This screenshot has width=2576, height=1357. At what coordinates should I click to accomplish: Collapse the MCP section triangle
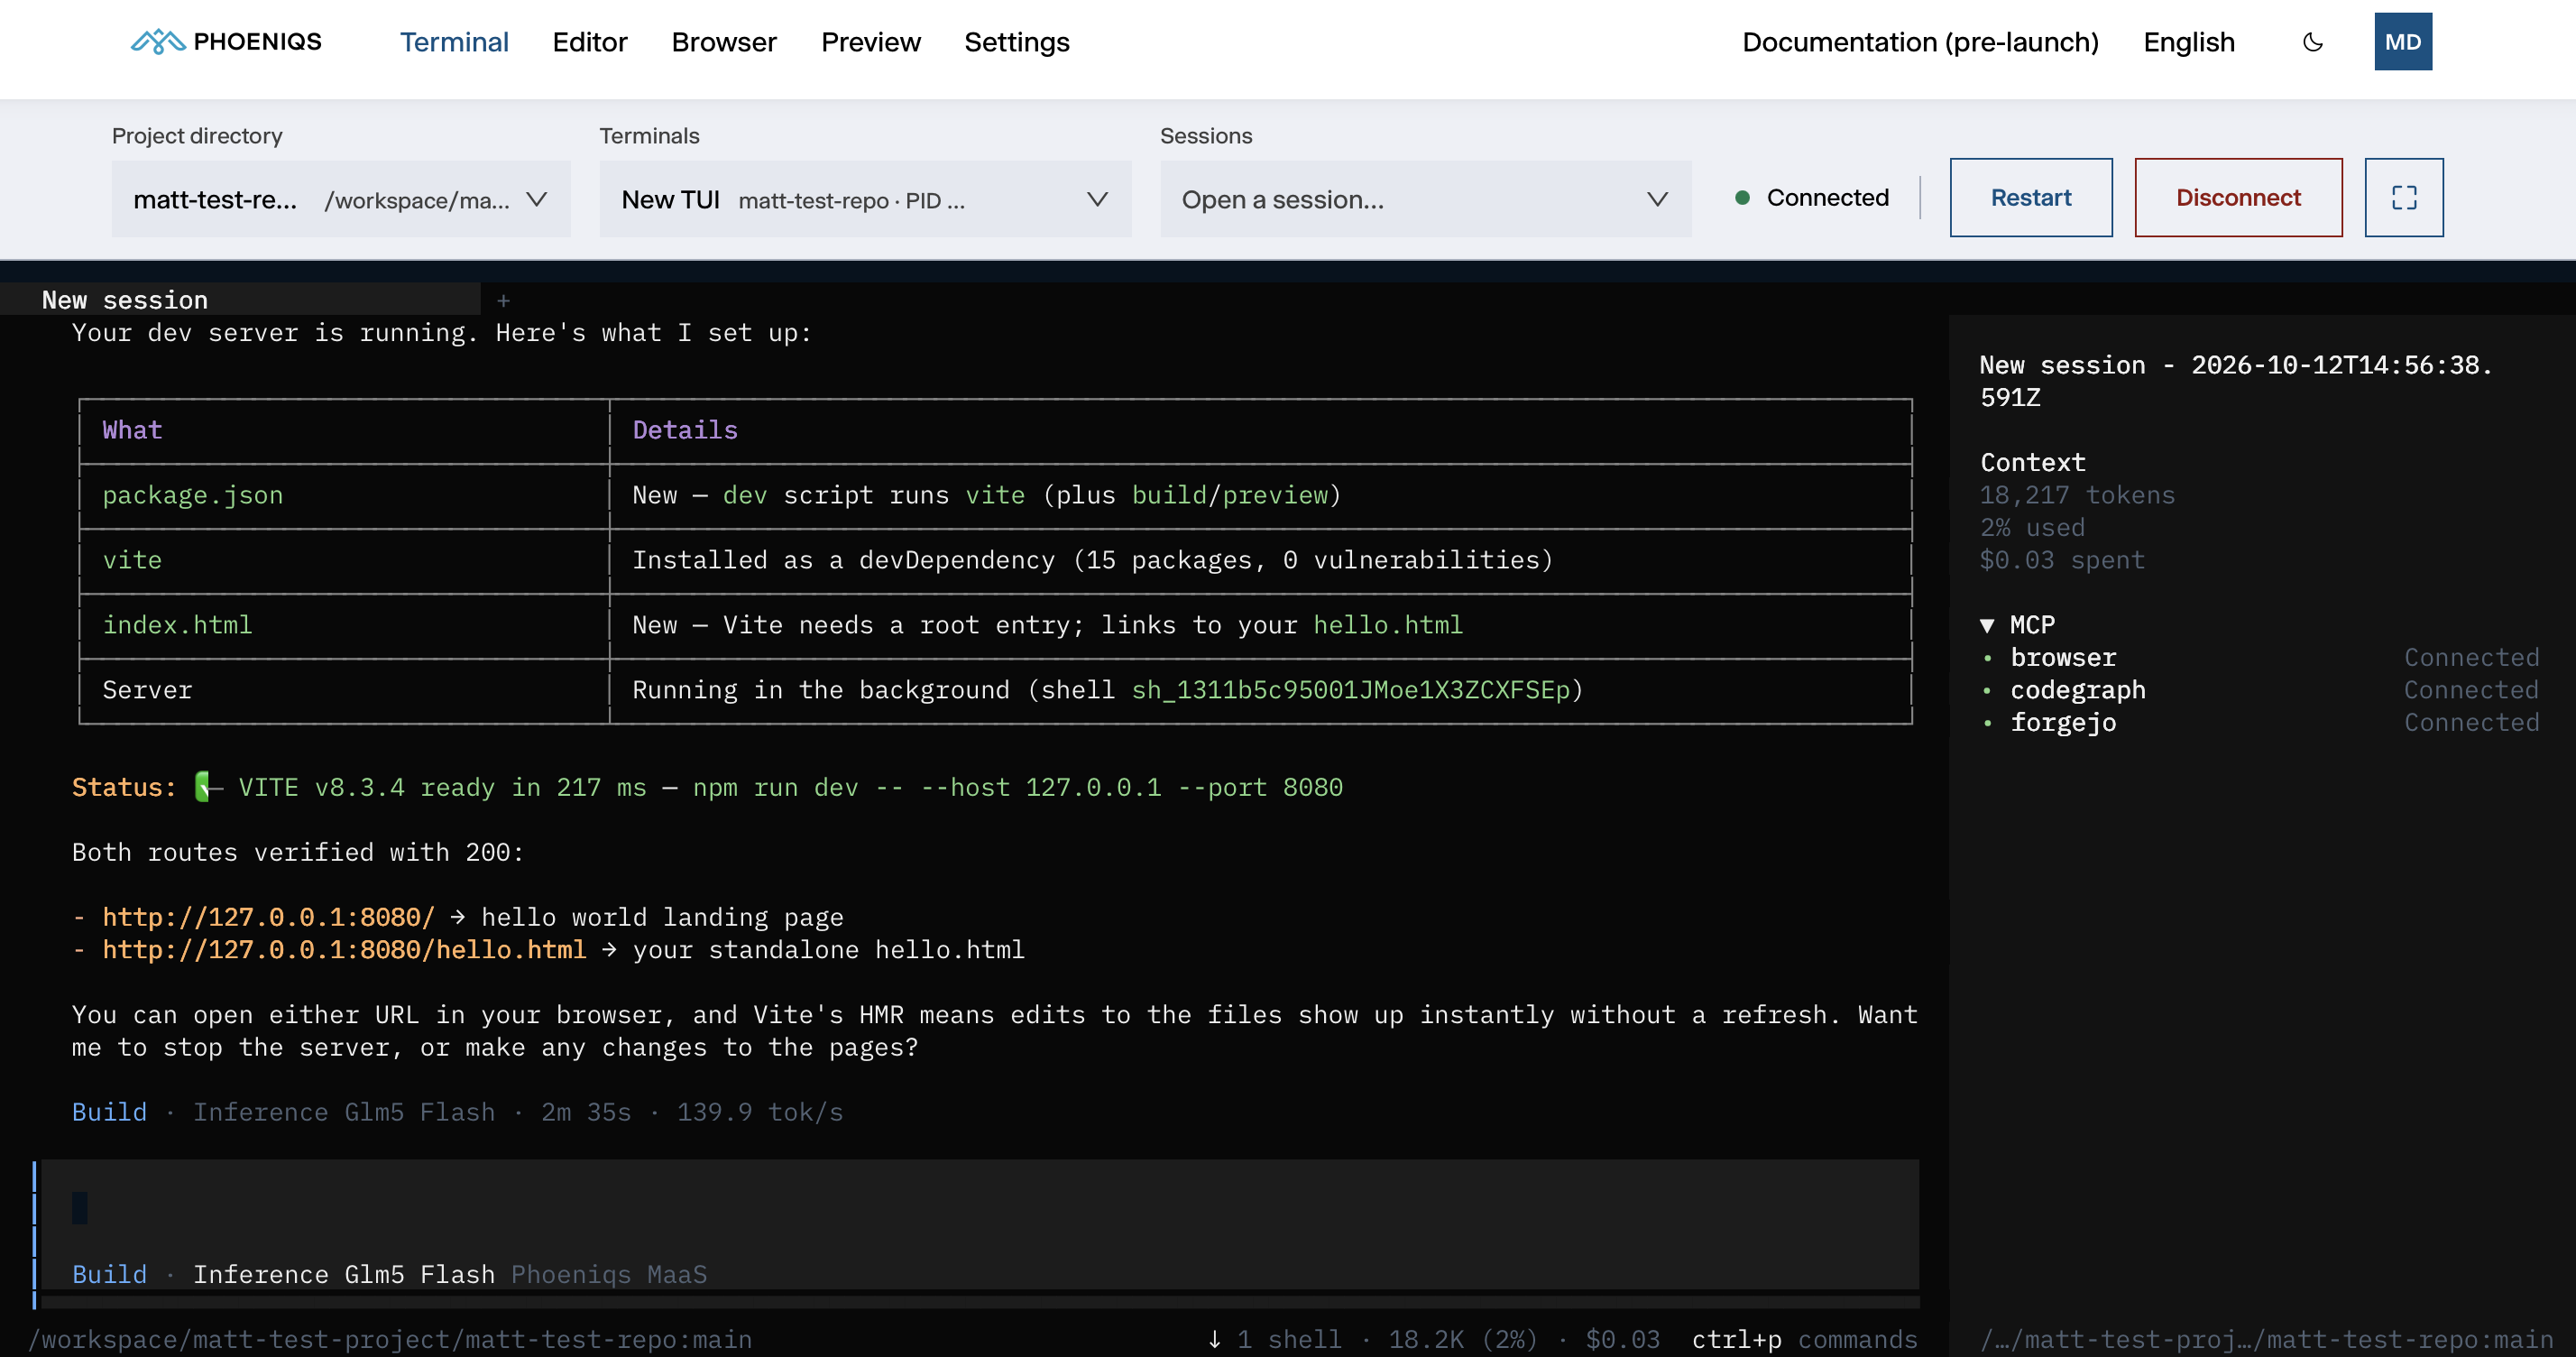click(x=1987, y=626)
